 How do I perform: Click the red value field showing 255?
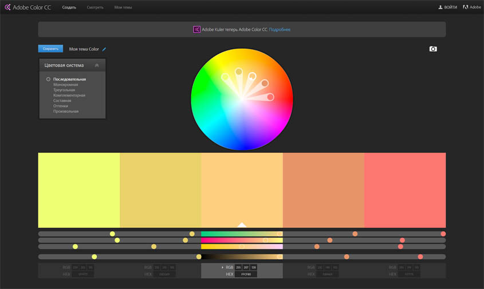coord(238,267)
